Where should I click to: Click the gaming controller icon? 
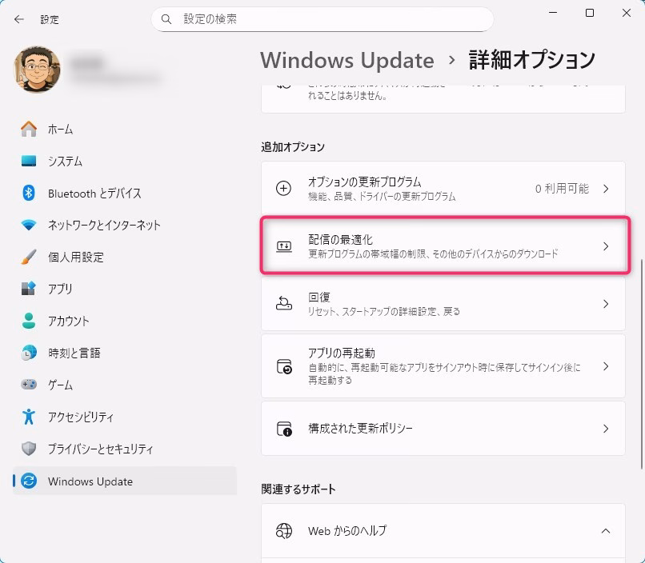tap(29, 385)
